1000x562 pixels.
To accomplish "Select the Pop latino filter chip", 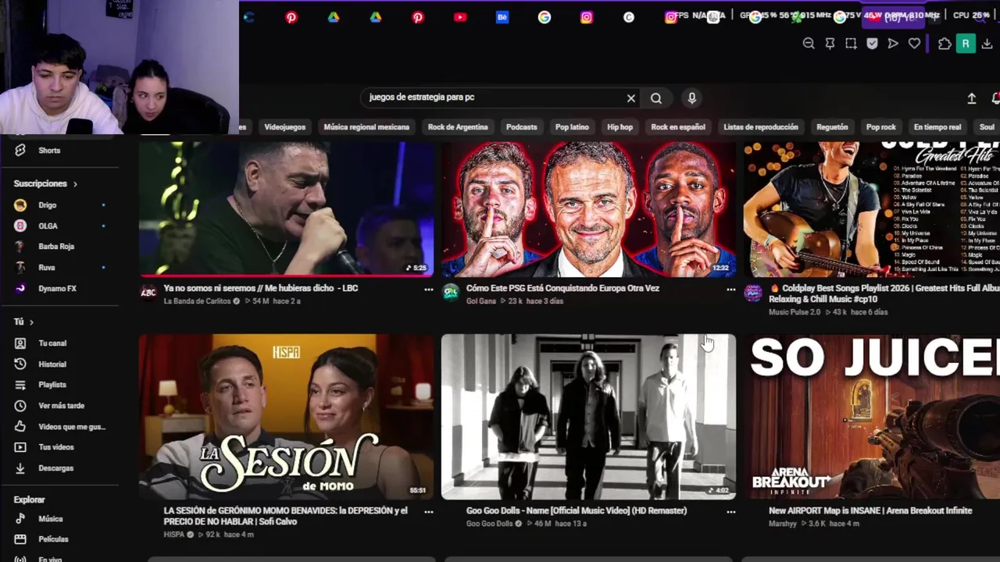I will coord(572,127).
